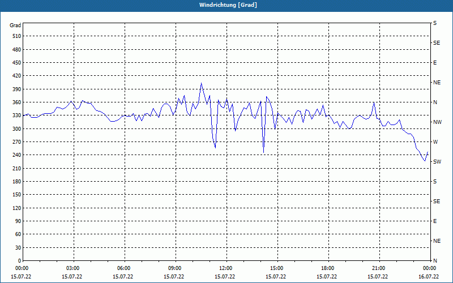The image size is (453, 283).
Task: Select the 30 value on the degree axis
Action: pos(18,247)
